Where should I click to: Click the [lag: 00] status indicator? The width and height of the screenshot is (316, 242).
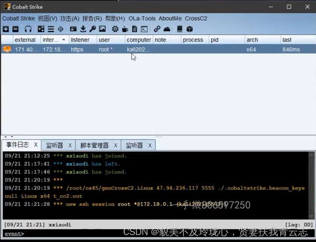[x=299, y=225]
